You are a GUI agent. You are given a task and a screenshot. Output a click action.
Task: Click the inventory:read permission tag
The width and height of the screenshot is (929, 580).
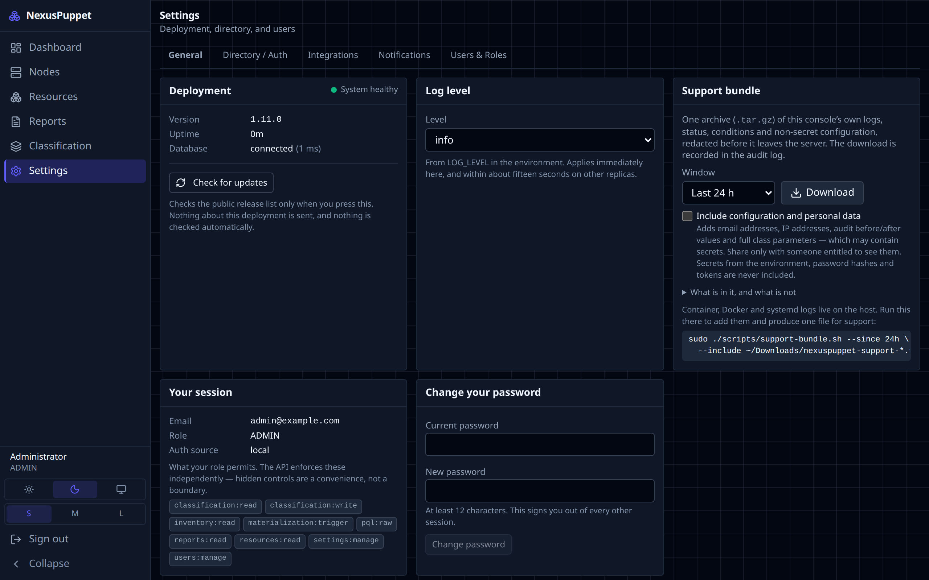[204, 524]
